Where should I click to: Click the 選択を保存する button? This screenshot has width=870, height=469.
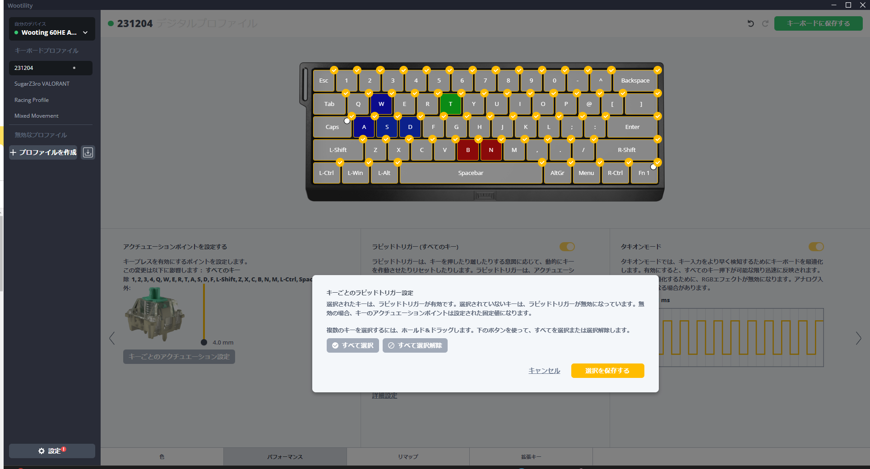coord(607,371)
